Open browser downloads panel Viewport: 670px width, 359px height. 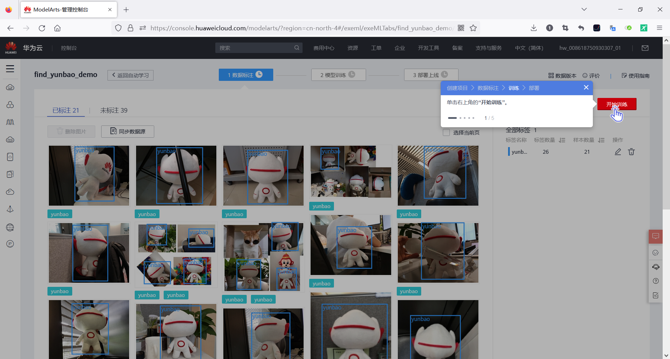pos(534,28)
